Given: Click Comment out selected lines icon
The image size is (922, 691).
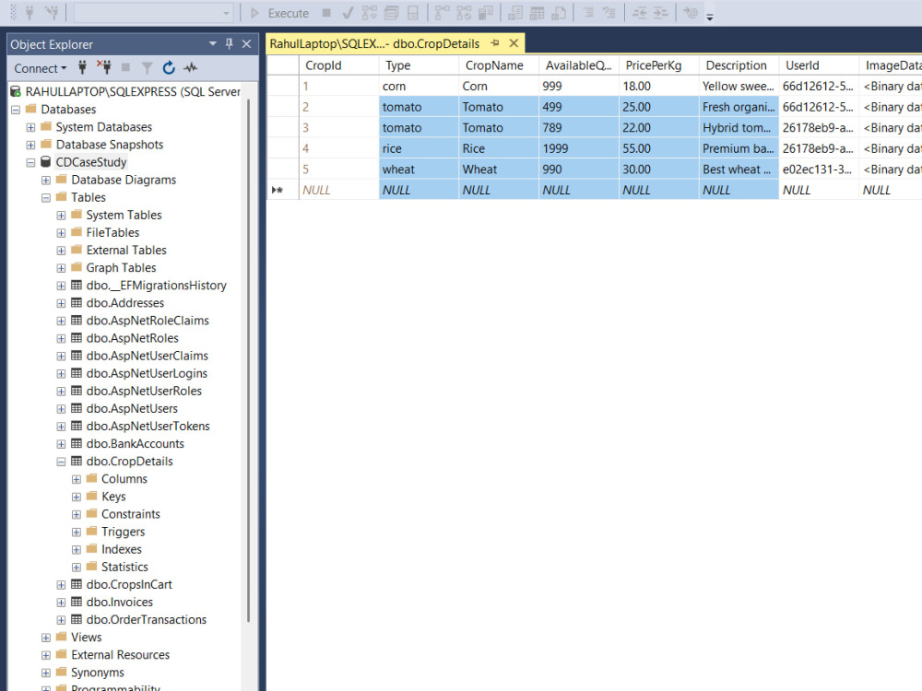Looking at the screenshot, I should click(x=588, y=13).
